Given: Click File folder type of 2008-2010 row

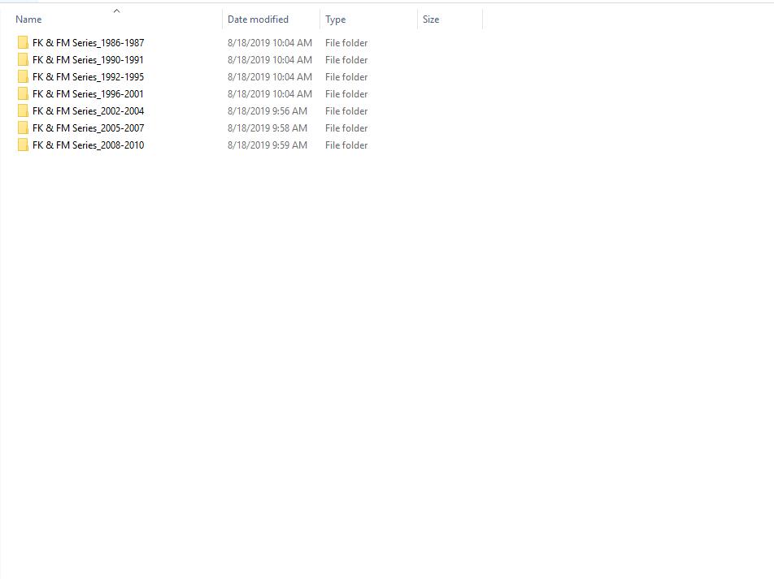Looking at the screenshot, I should [346, 145].
